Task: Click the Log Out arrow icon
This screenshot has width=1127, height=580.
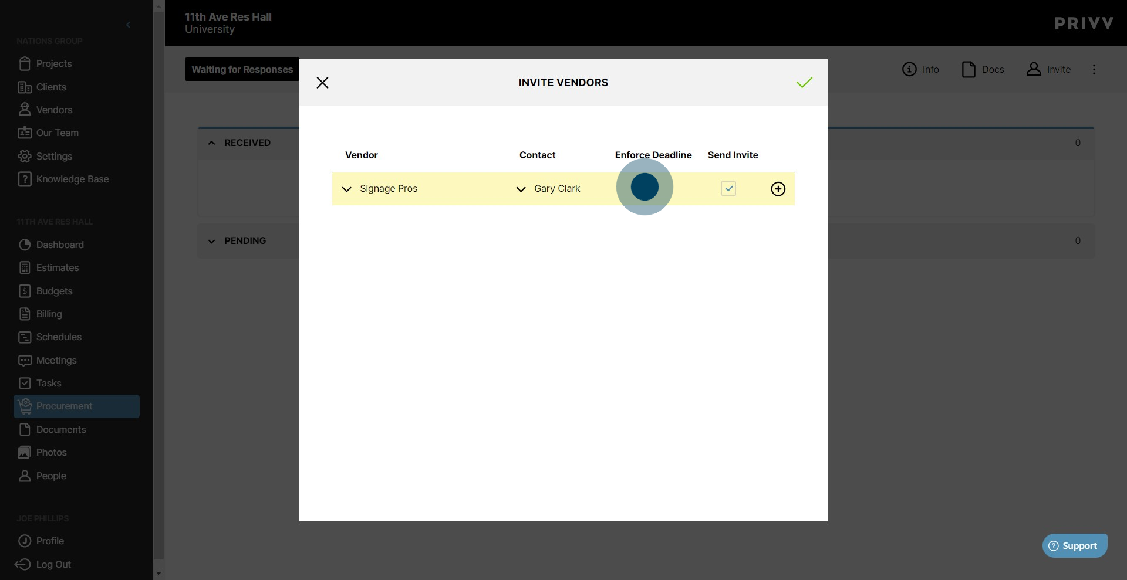Action: (23, 564)
